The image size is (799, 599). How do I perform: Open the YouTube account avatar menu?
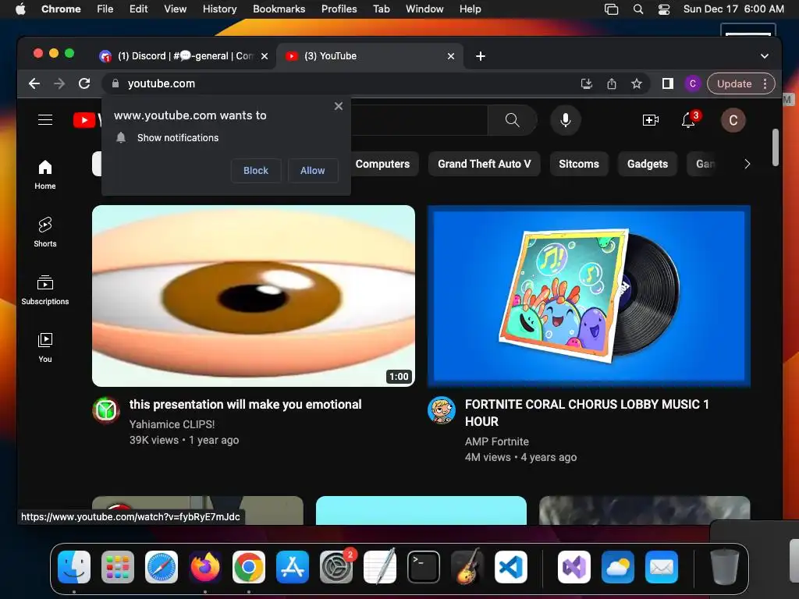click(x=733, y=120)
